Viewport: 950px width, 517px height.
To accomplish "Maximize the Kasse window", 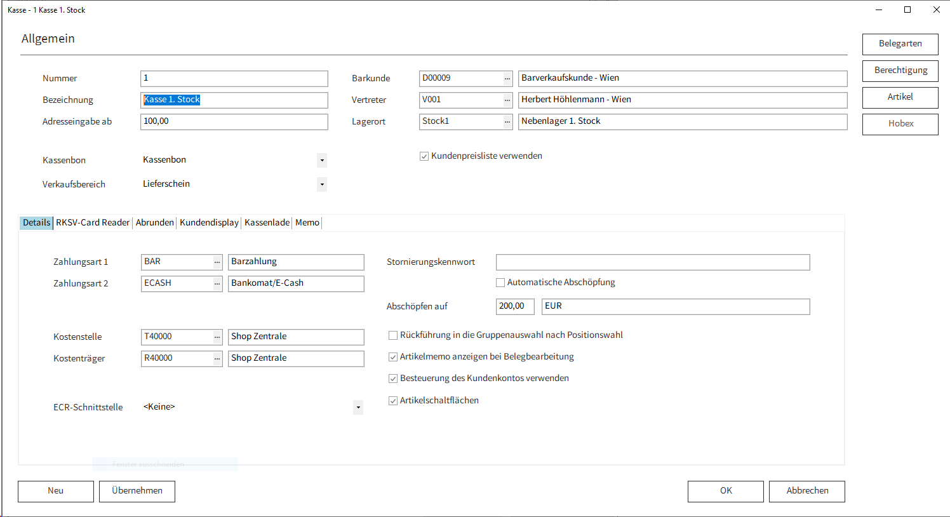I will point(907,10).
